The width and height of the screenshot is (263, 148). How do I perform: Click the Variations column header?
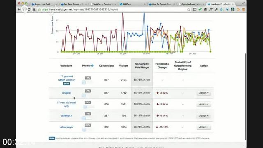click(67, 66)
